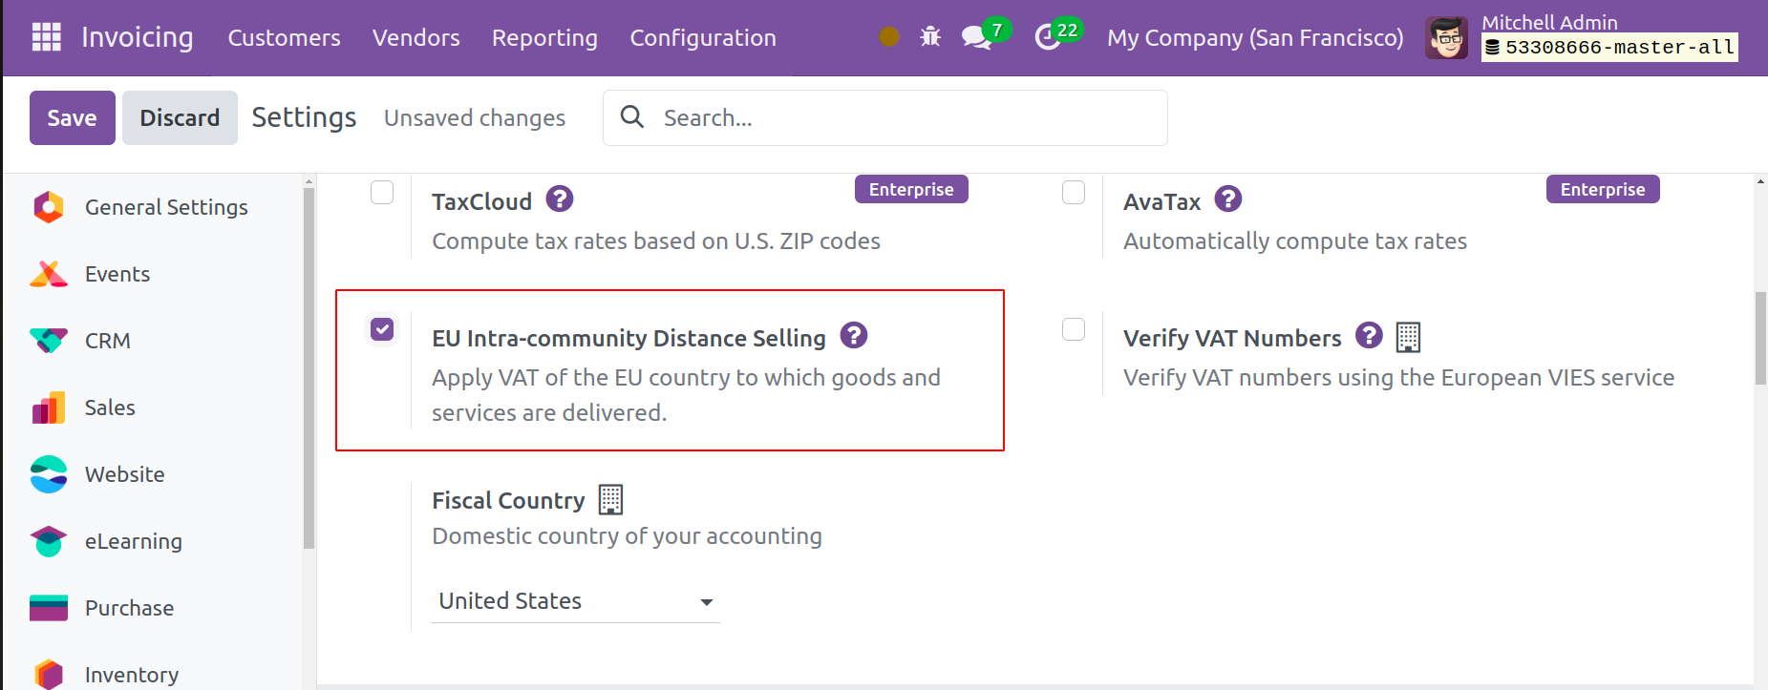Open TaxCloud help question mark
The image size is (1768, 690).
(560, 199)
